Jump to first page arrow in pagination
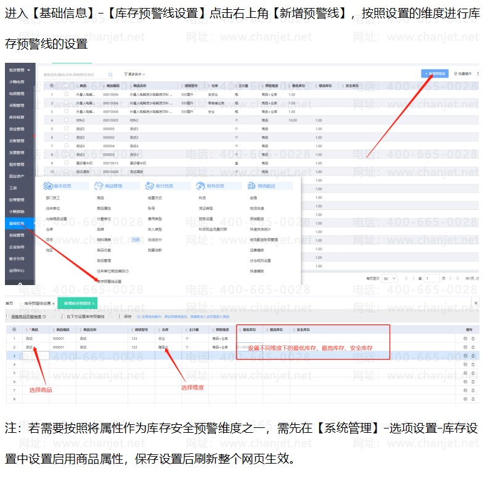This screenshot has width=490, height=479. pyautogui.click(x=406, y=278)
